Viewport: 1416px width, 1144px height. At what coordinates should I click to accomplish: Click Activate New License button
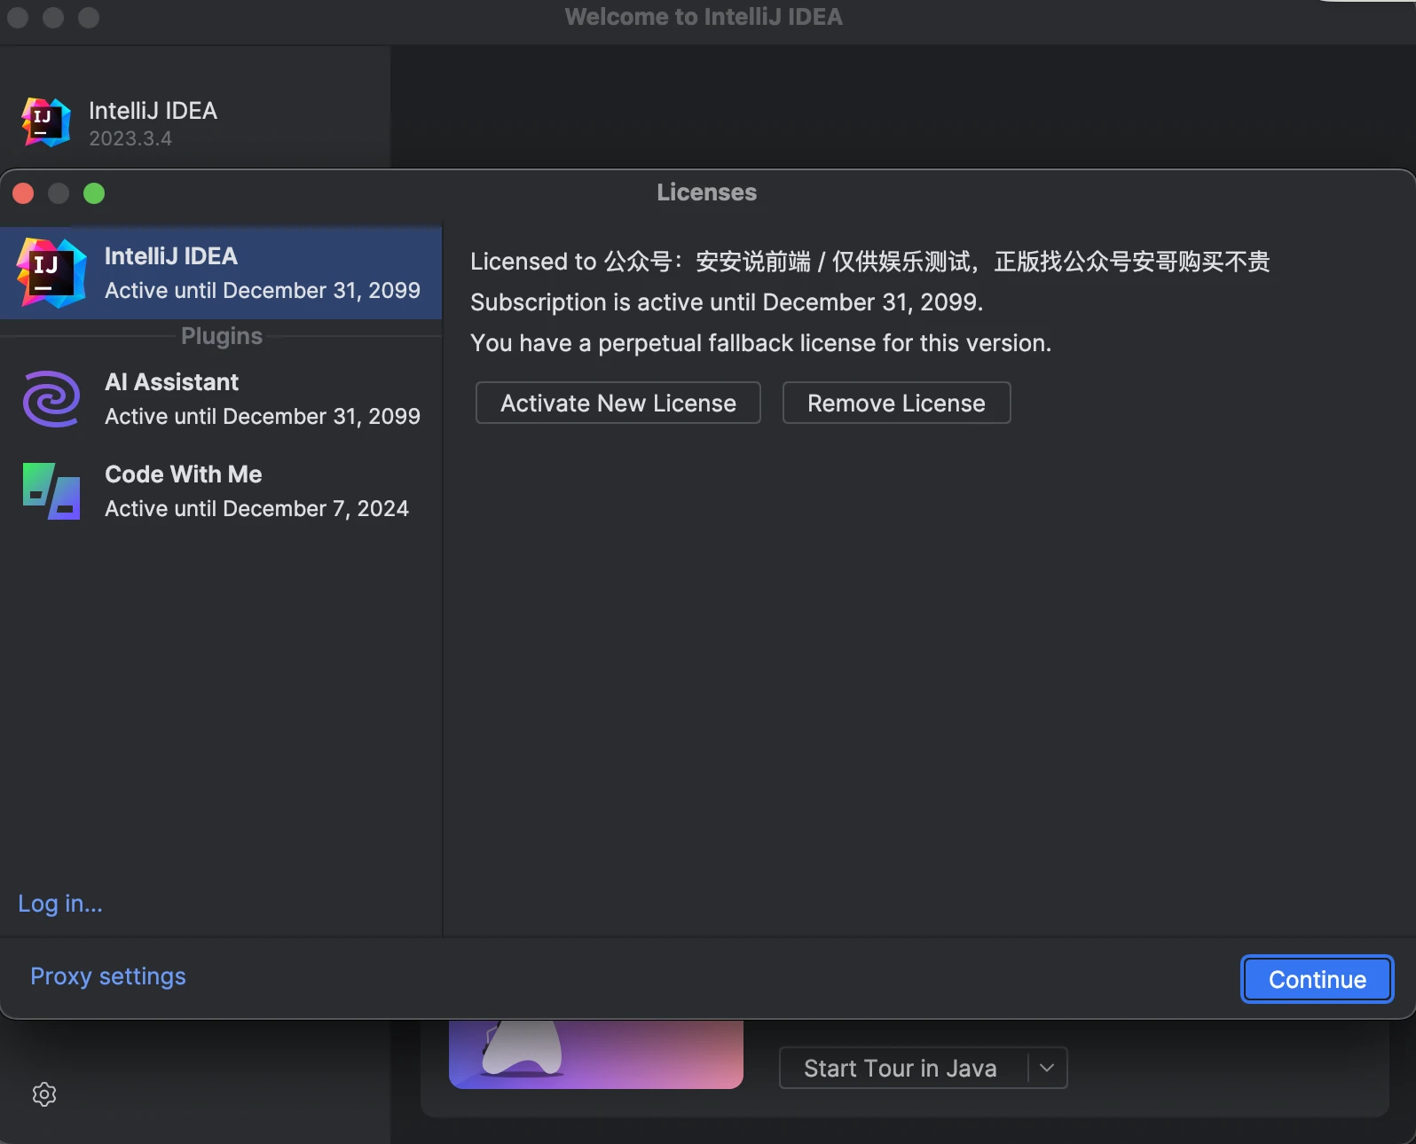coord(618,403)
